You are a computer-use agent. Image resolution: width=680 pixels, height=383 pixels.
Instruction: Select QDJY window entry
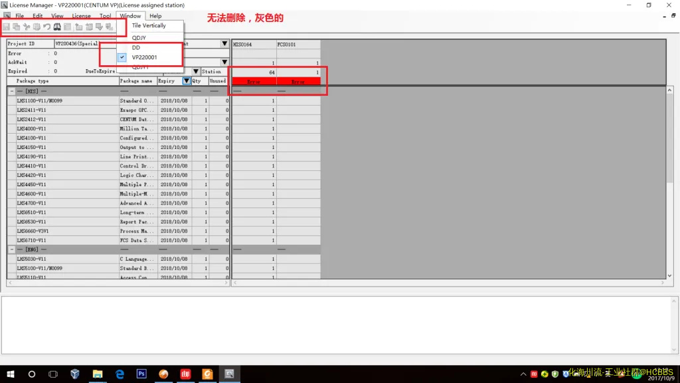(x=150, y=38)
